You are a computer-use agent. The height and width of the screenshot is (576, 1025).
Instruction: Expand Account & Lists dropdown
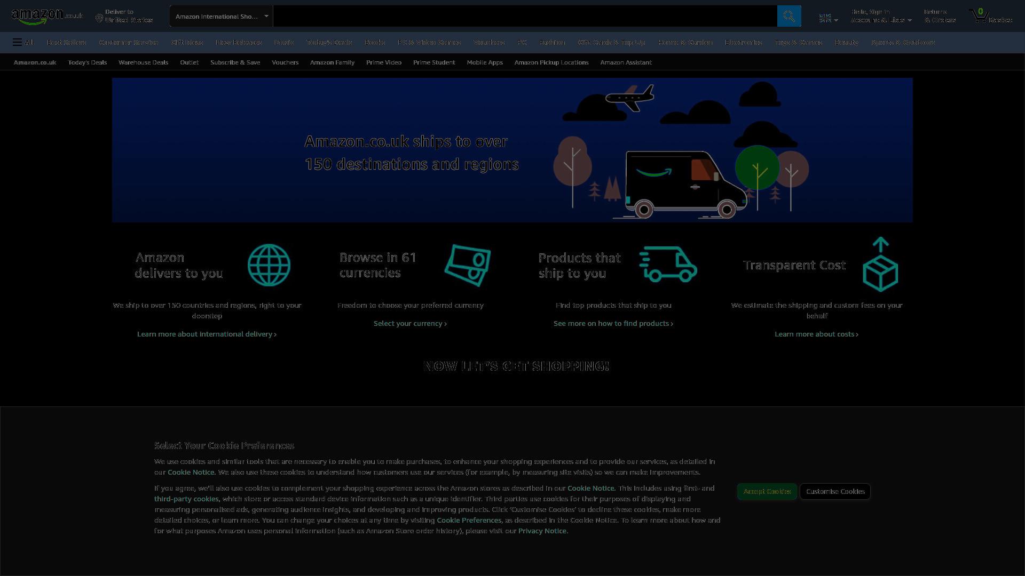point(881,16)
